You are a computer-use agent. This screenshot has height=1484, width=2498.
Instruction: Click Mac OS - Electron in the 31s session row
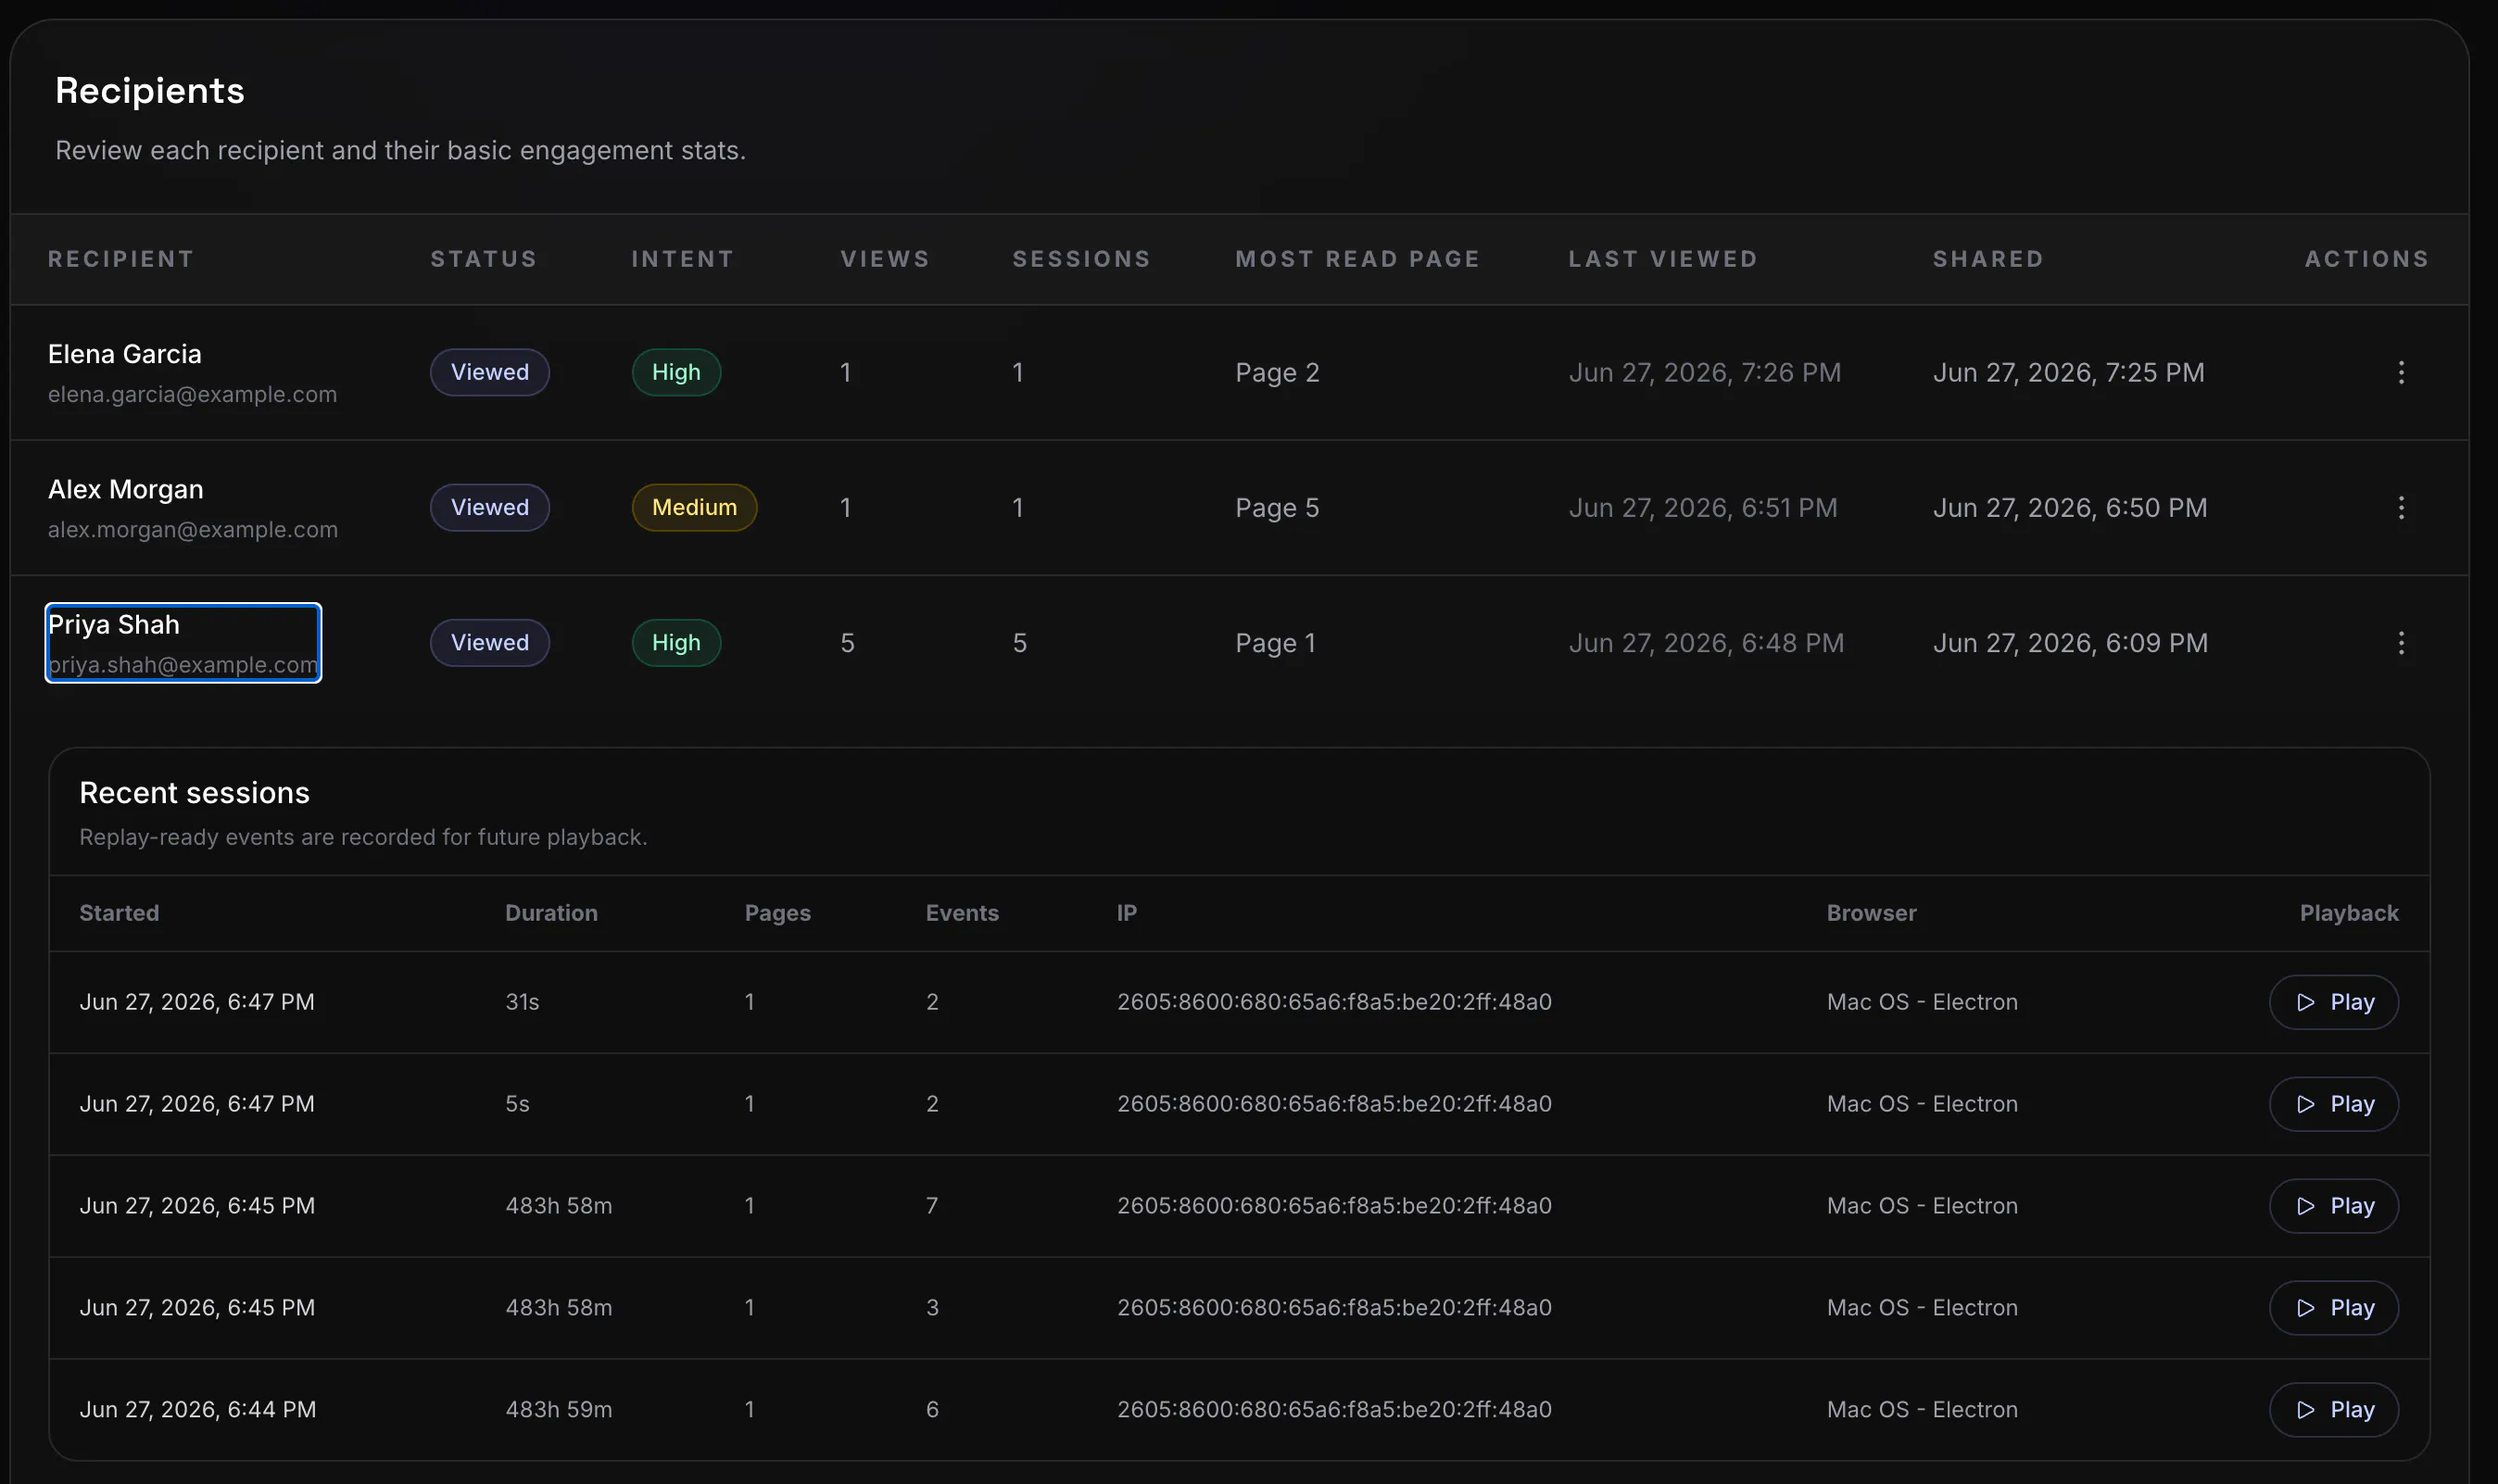point(1922,1002)
